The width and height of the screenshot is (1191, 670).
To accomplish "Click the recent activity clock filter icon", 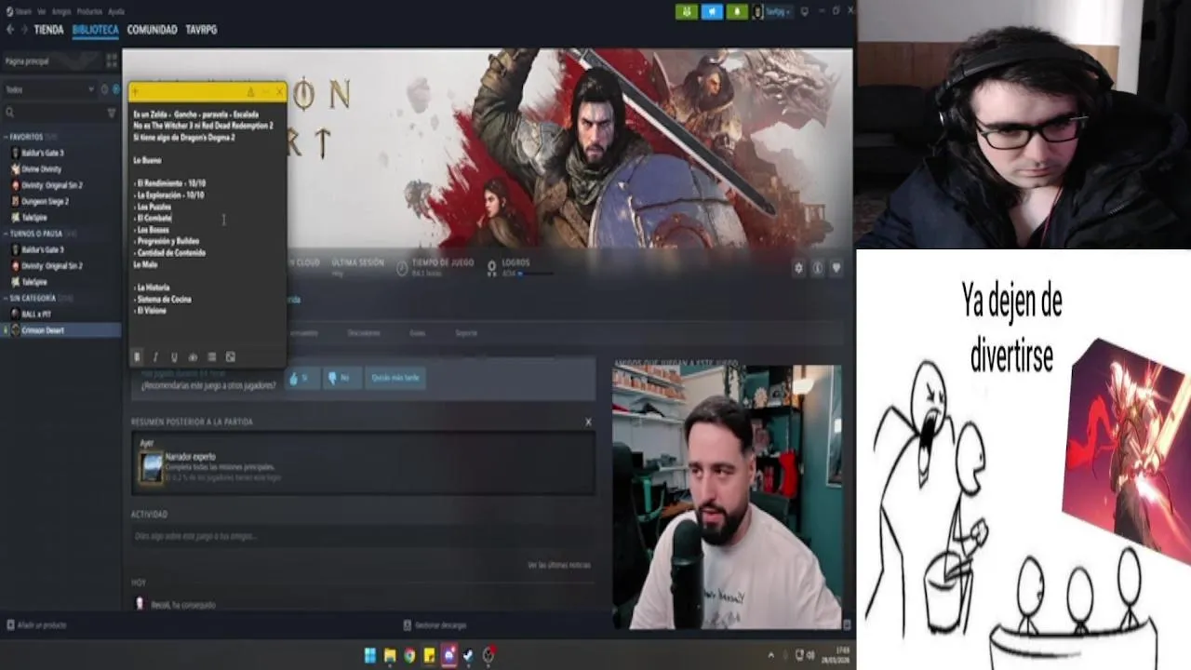I will click(x=104, y=89).
